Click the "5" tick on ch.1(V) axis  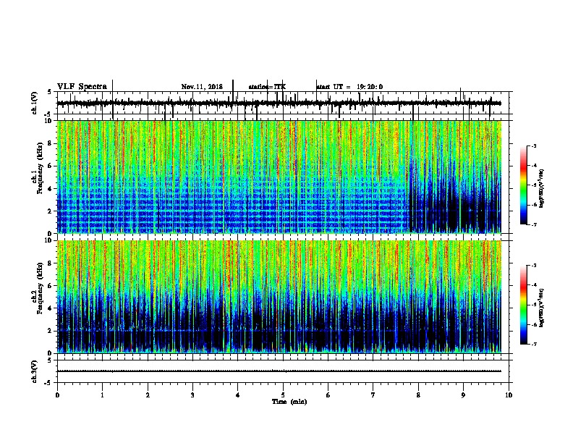click(x=49, y=92)
